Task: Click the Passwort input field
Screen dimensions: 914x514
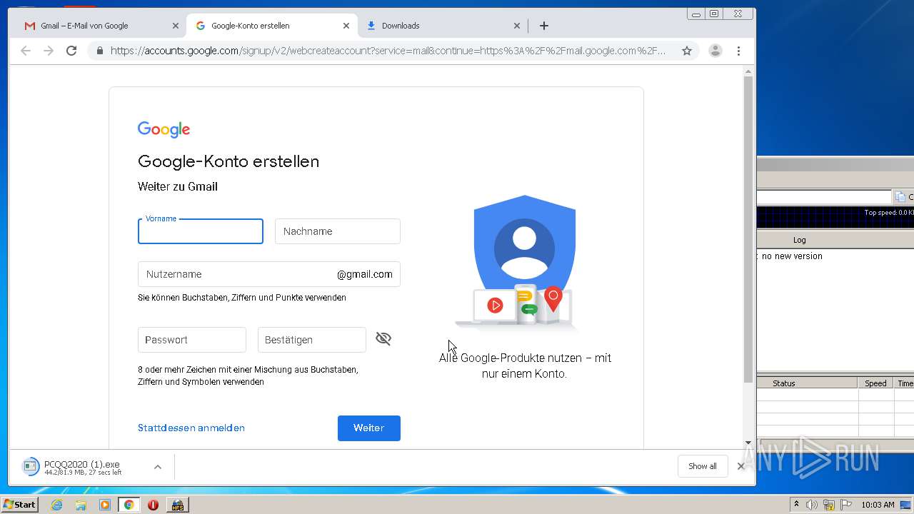Action: click(192, 340)
